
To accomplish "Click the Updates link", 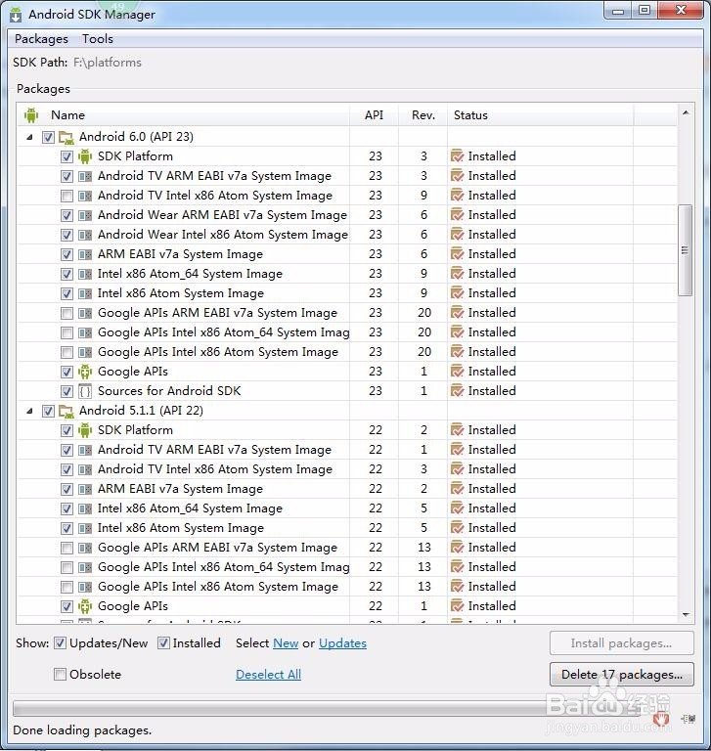I will tap(342, 643).
